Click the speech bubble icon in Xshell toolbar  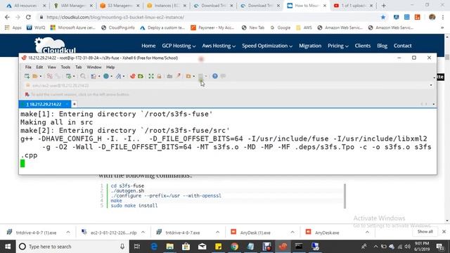click(x=223, y=76)
